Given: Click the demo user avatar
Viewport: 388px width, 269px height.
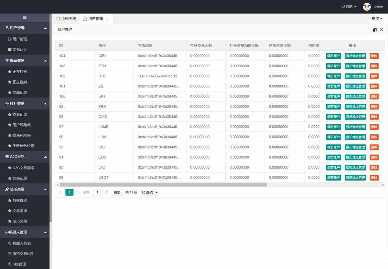Looking at the screenshot, I should tap(367, 6).
